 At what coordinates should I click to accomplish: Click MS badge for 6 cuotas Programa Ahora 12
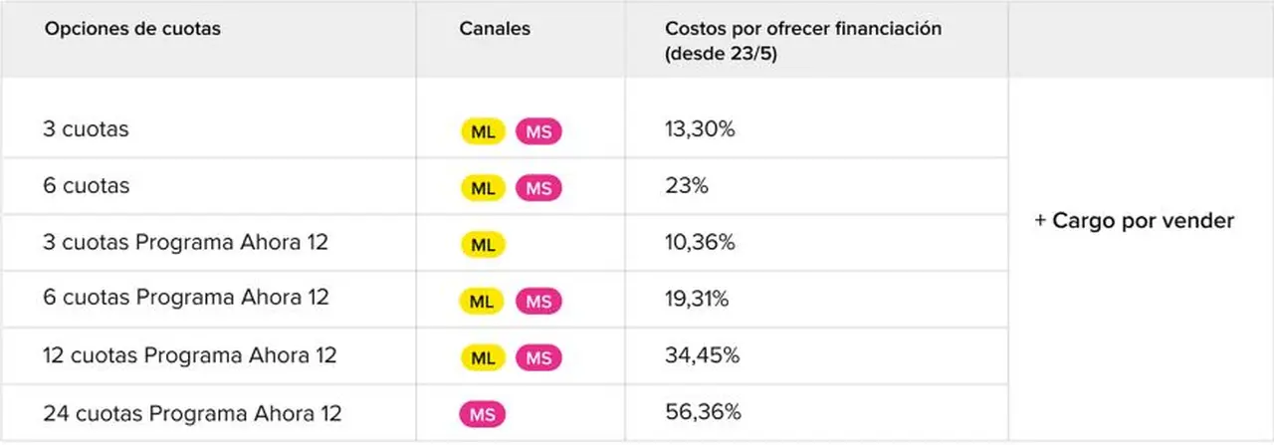click(x=538, y=301)
